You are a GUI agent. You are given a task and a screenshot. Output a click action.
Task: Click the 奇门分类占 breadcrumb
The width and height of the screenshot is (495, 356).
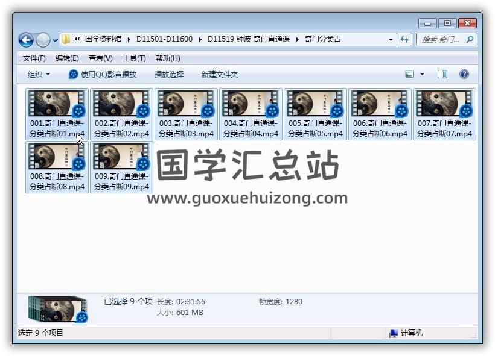coord(322,39)
